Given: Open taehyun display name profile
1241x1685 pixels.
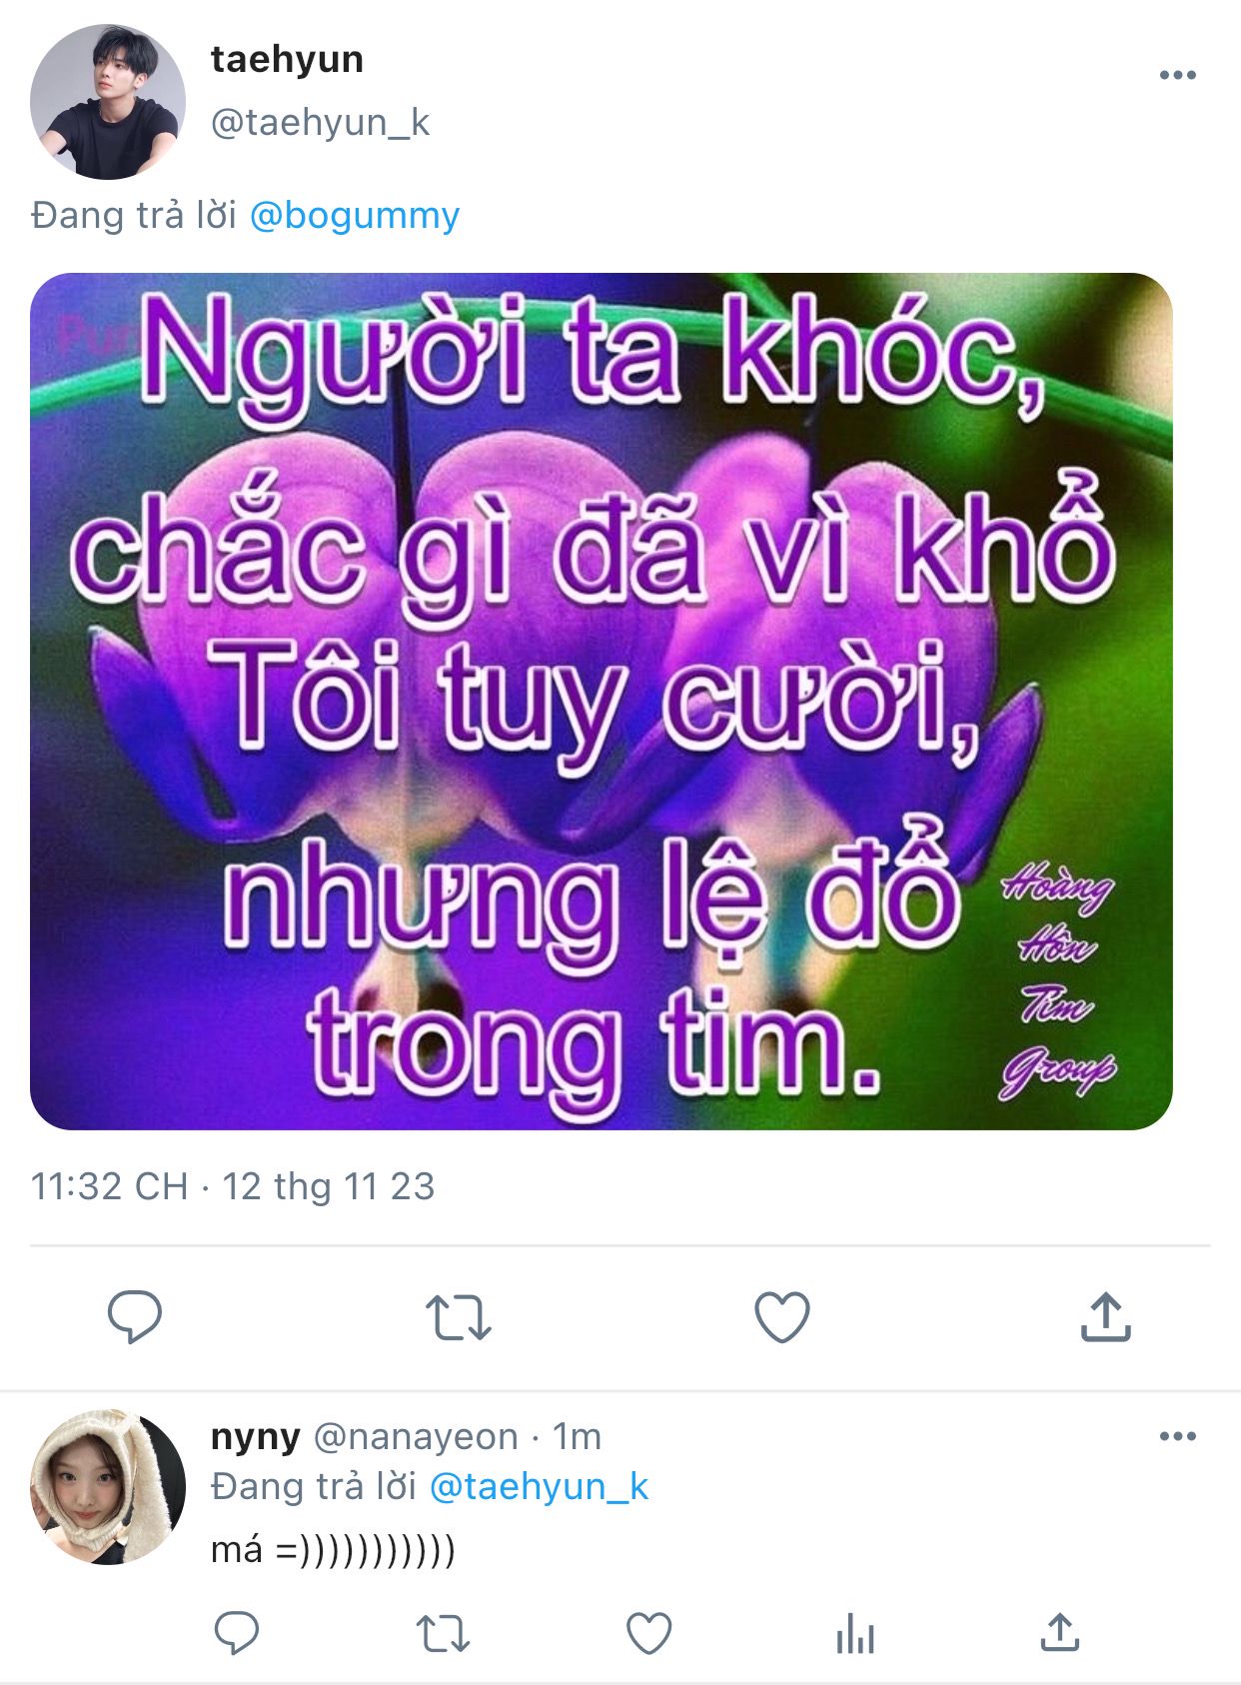Looking at the screenshot, I should [x=287, y=60].
